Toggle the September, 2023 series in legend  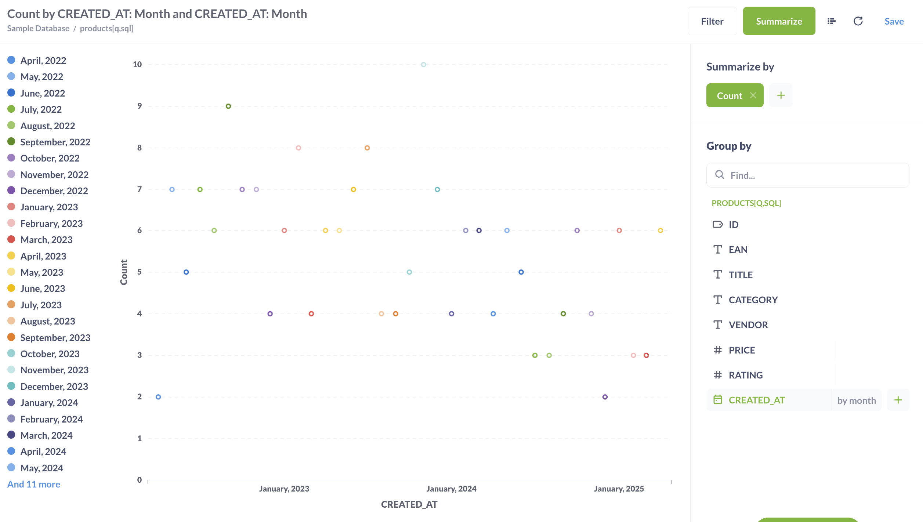55,337
